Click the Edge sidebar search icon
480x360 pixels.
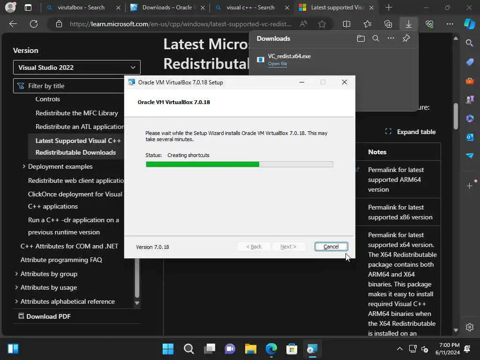click(469, 43)
